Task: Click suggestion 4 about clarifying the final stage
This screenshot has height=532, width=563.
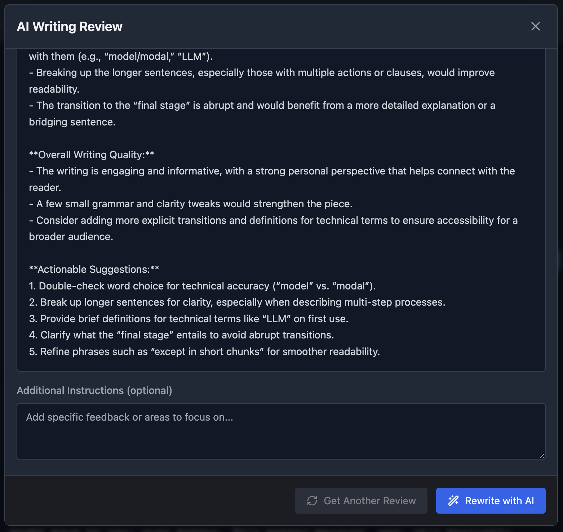Action: [x=181, y=335]
